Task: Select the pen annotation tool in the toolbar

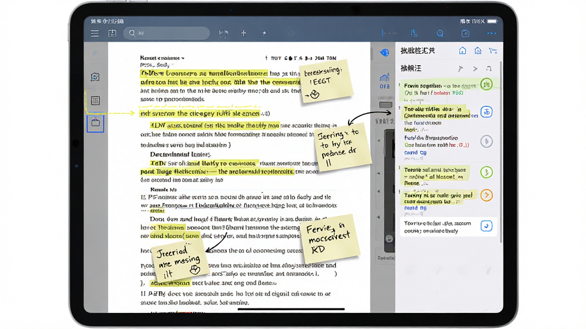Action: pyautogui.click(x=414, y=33)
